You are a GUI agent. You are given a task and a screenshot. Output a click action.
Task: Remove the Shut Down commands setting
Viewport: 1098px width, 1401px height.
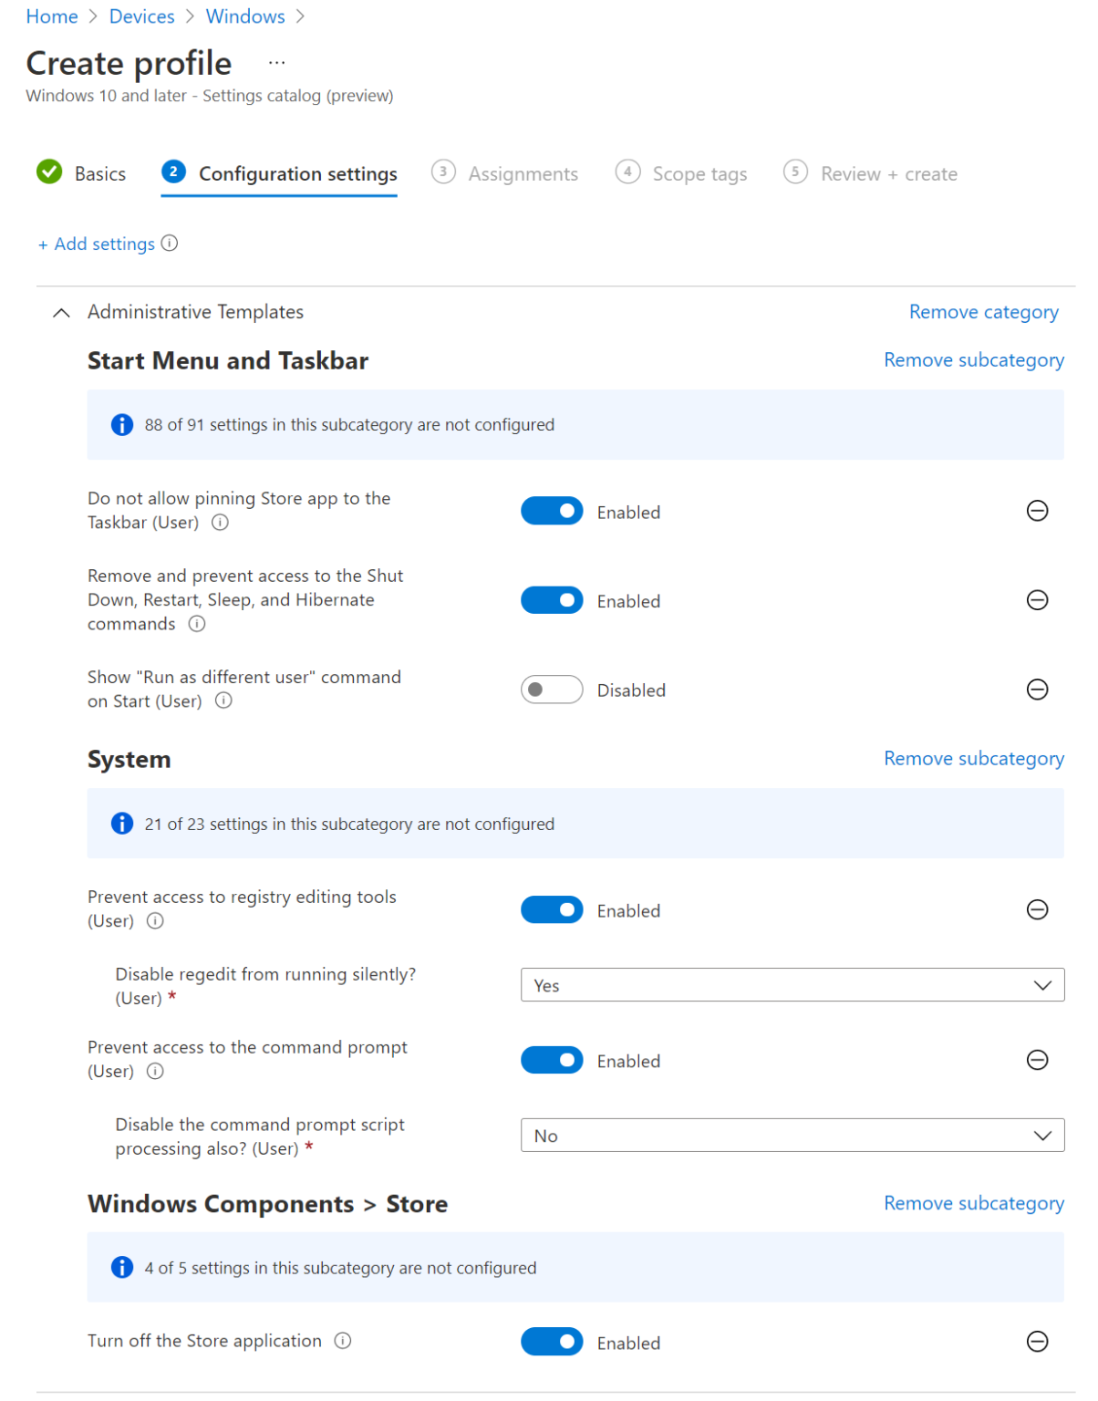pos(1037,600)
